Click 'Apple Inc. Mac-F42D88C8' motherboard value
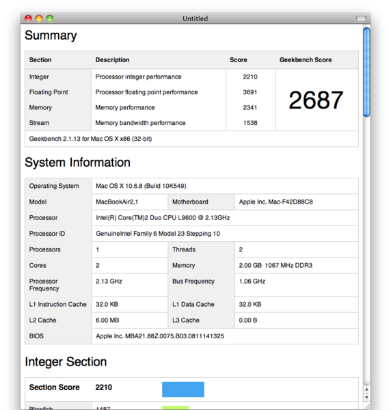The height and width of the screenshot is (410, 391). [275, 202]
